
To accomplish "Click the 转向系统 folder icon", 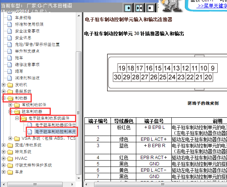I will click(10, 152).
